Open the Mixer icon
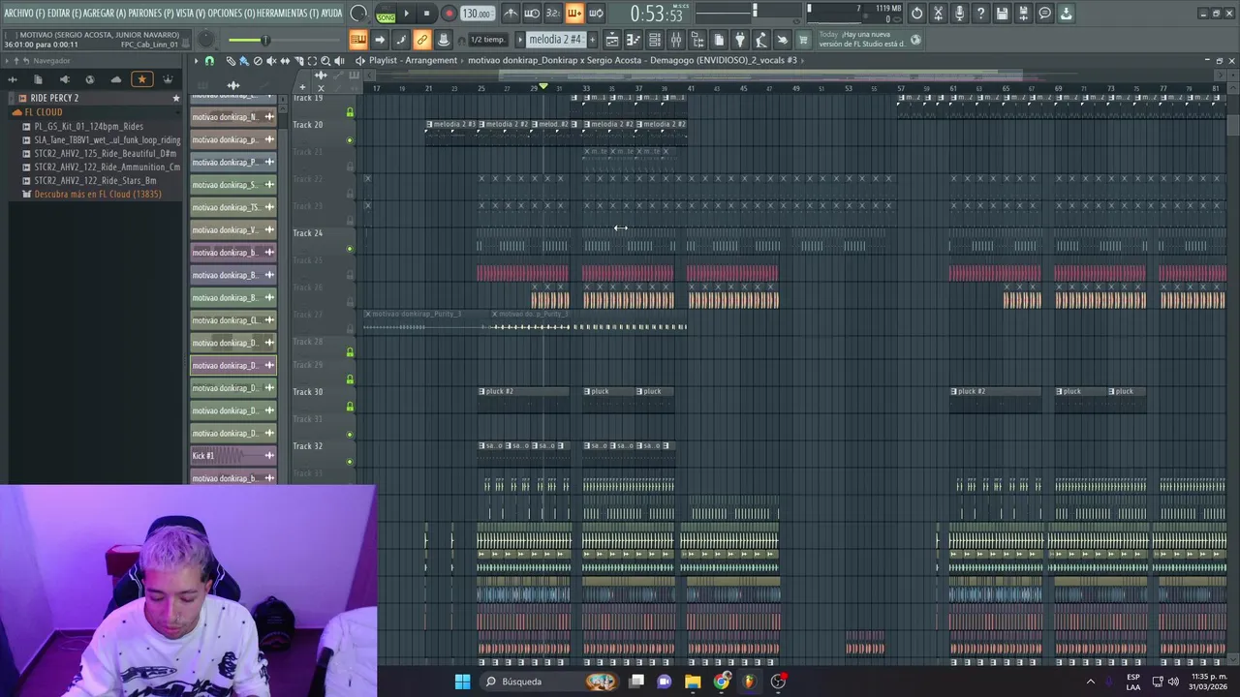Viewport: 1240px width, 697px height. (x=676, y=40)
